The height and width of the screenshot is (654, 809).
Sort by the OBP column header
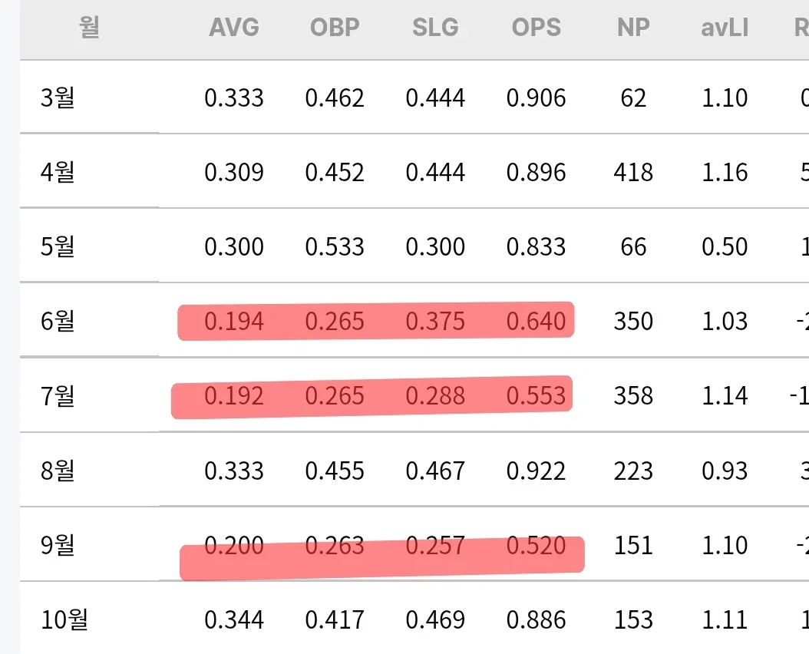point(335,28)
